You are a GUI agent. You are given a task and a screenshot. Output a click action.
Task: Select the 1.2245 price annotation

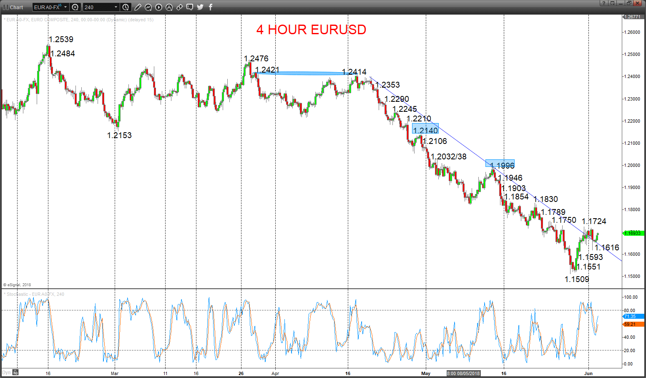[x=405, y=109]
